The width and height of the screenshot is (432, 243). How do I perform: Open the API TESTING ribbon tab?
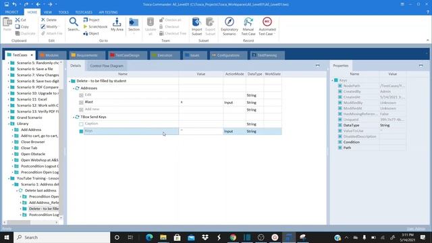pos(108,12)
